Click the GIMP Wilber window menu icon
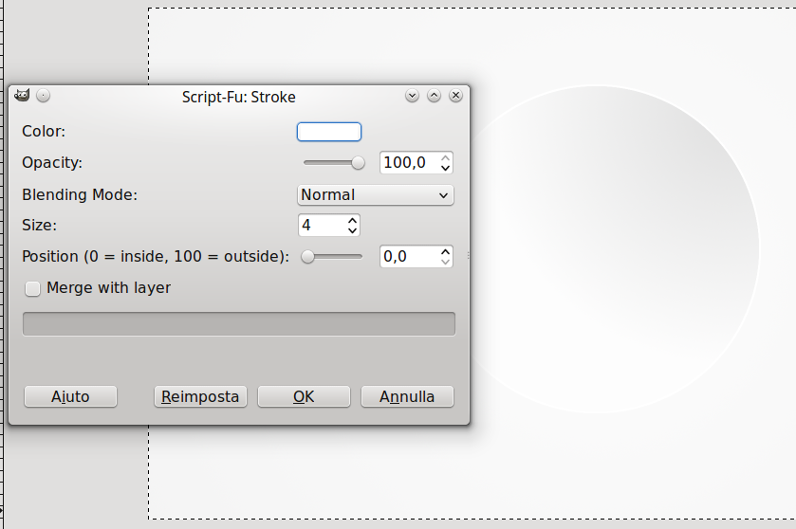This screenshot has height=529, width=796. [22, 95]
